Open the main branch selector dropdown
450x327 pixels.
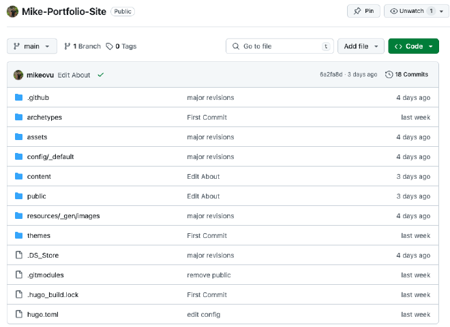click(32, 46)
